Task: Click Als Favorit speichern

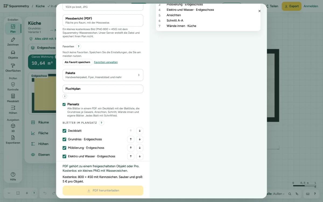Action: click(77, 62)
